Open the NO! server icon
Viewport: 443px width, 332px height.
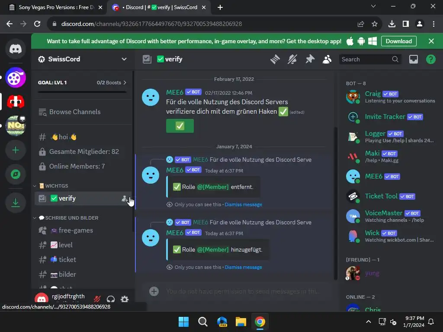coord(16,126)
